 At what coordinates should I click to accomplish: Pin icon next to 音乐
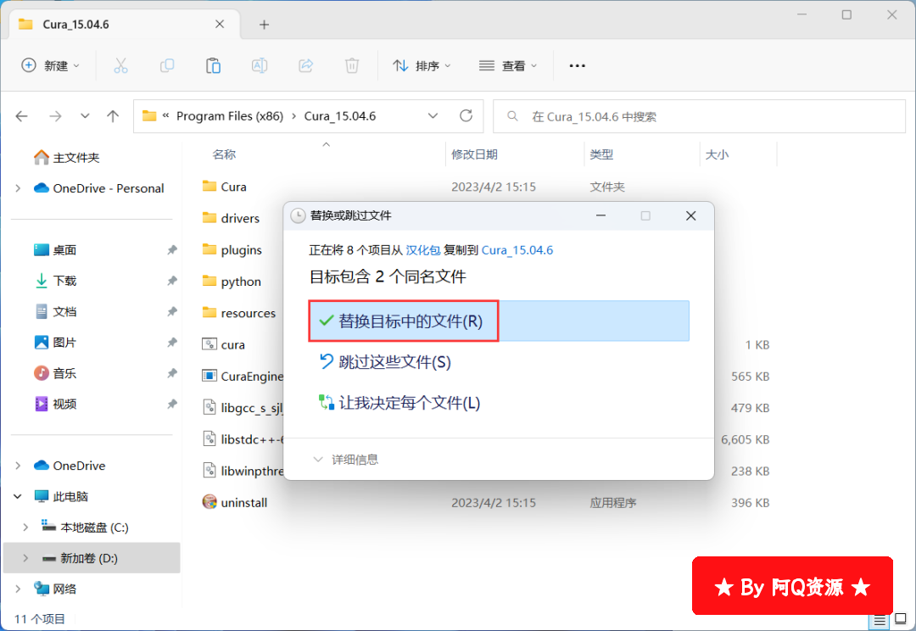coord(171,373)
